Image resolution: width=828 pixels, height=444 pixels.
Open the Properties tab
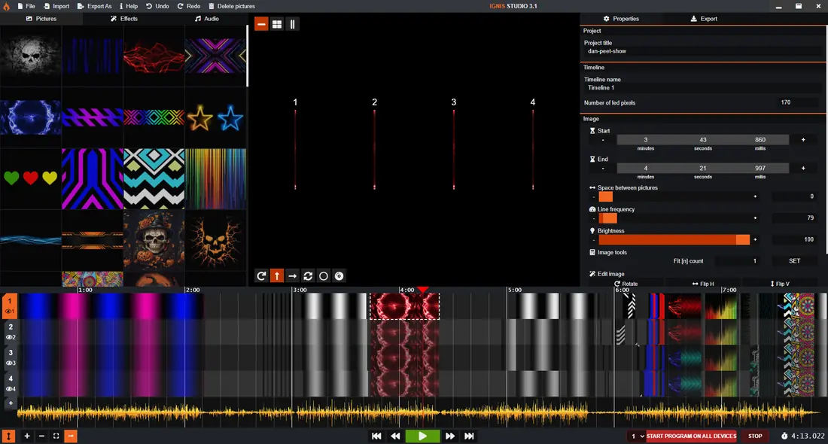click(x=621, y=19)
